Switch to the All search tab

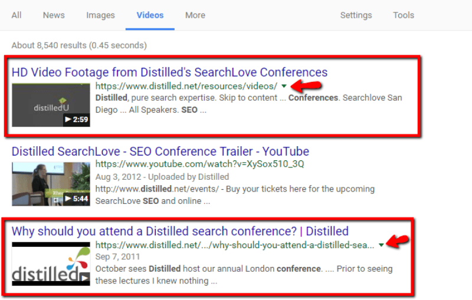(x=17, y=15)
